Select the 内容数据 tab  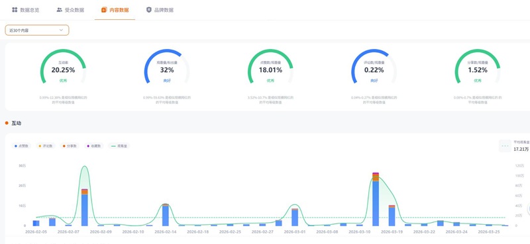coord(115,10)
